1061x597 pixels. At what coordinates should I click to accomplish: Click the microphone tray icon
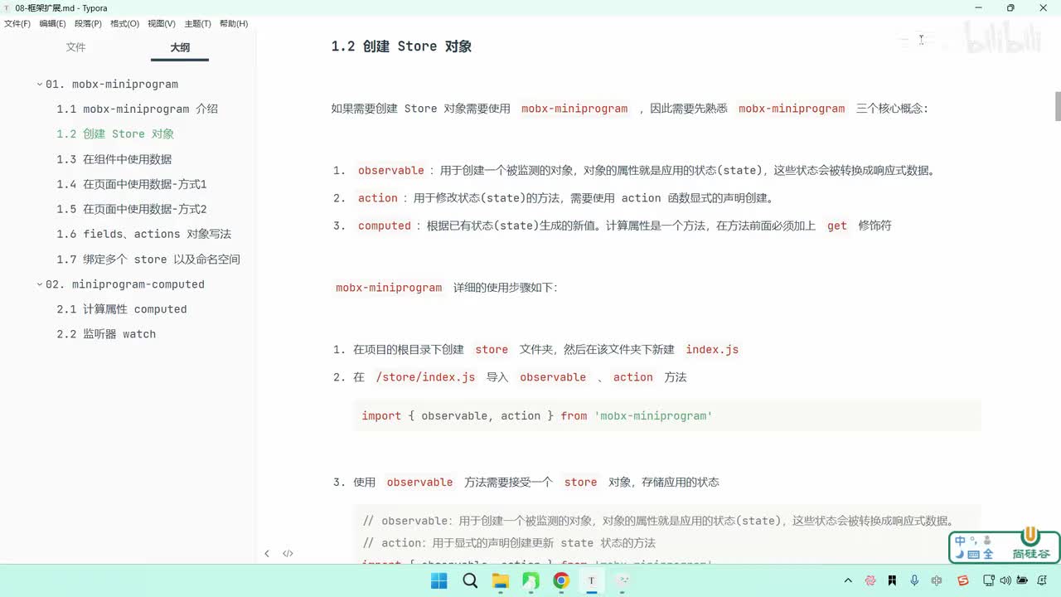pyautogui.click(x=914, y=580)
